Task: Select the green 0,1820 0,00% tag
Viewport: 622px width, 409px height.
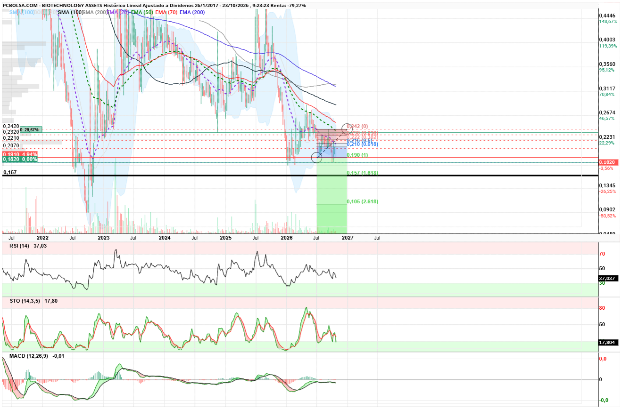Action: (x=20, y=160)
